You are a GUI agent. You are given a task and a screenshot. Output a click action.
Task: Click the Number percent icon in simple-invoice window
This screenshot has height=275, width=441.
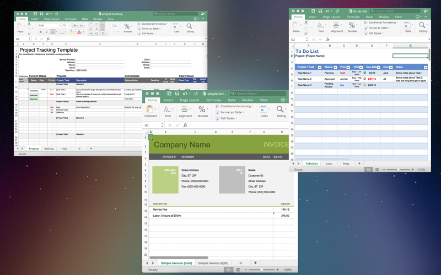pyautogui.click(x=202, y=109)
